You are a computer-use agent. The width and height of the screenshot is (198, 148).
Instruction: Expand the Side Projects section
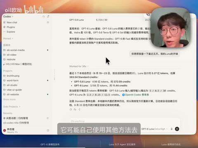(12, 106)
